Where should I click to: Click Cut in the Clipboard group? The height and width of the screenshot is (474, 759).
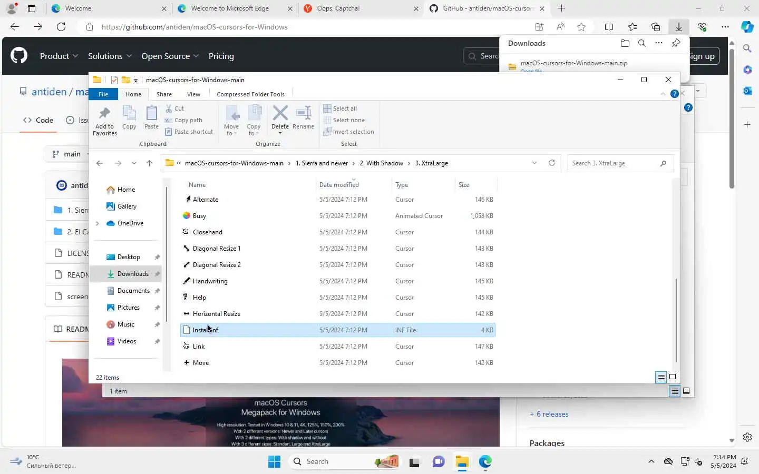click(x=174, y=108)
